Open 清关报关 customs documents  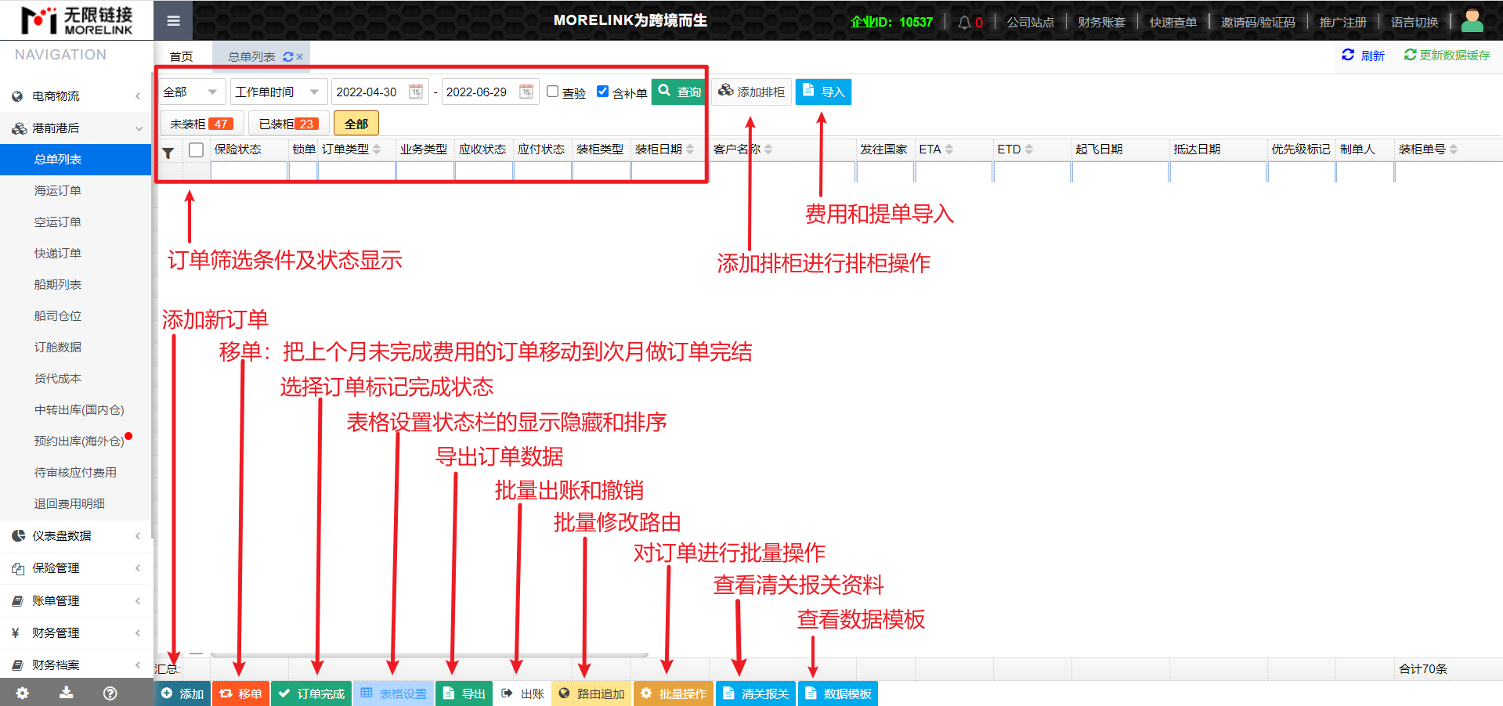tap(756, 693)
